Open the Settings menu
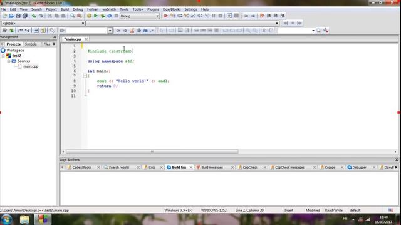This screenshot has width=401, height=225. pos(190,9)
